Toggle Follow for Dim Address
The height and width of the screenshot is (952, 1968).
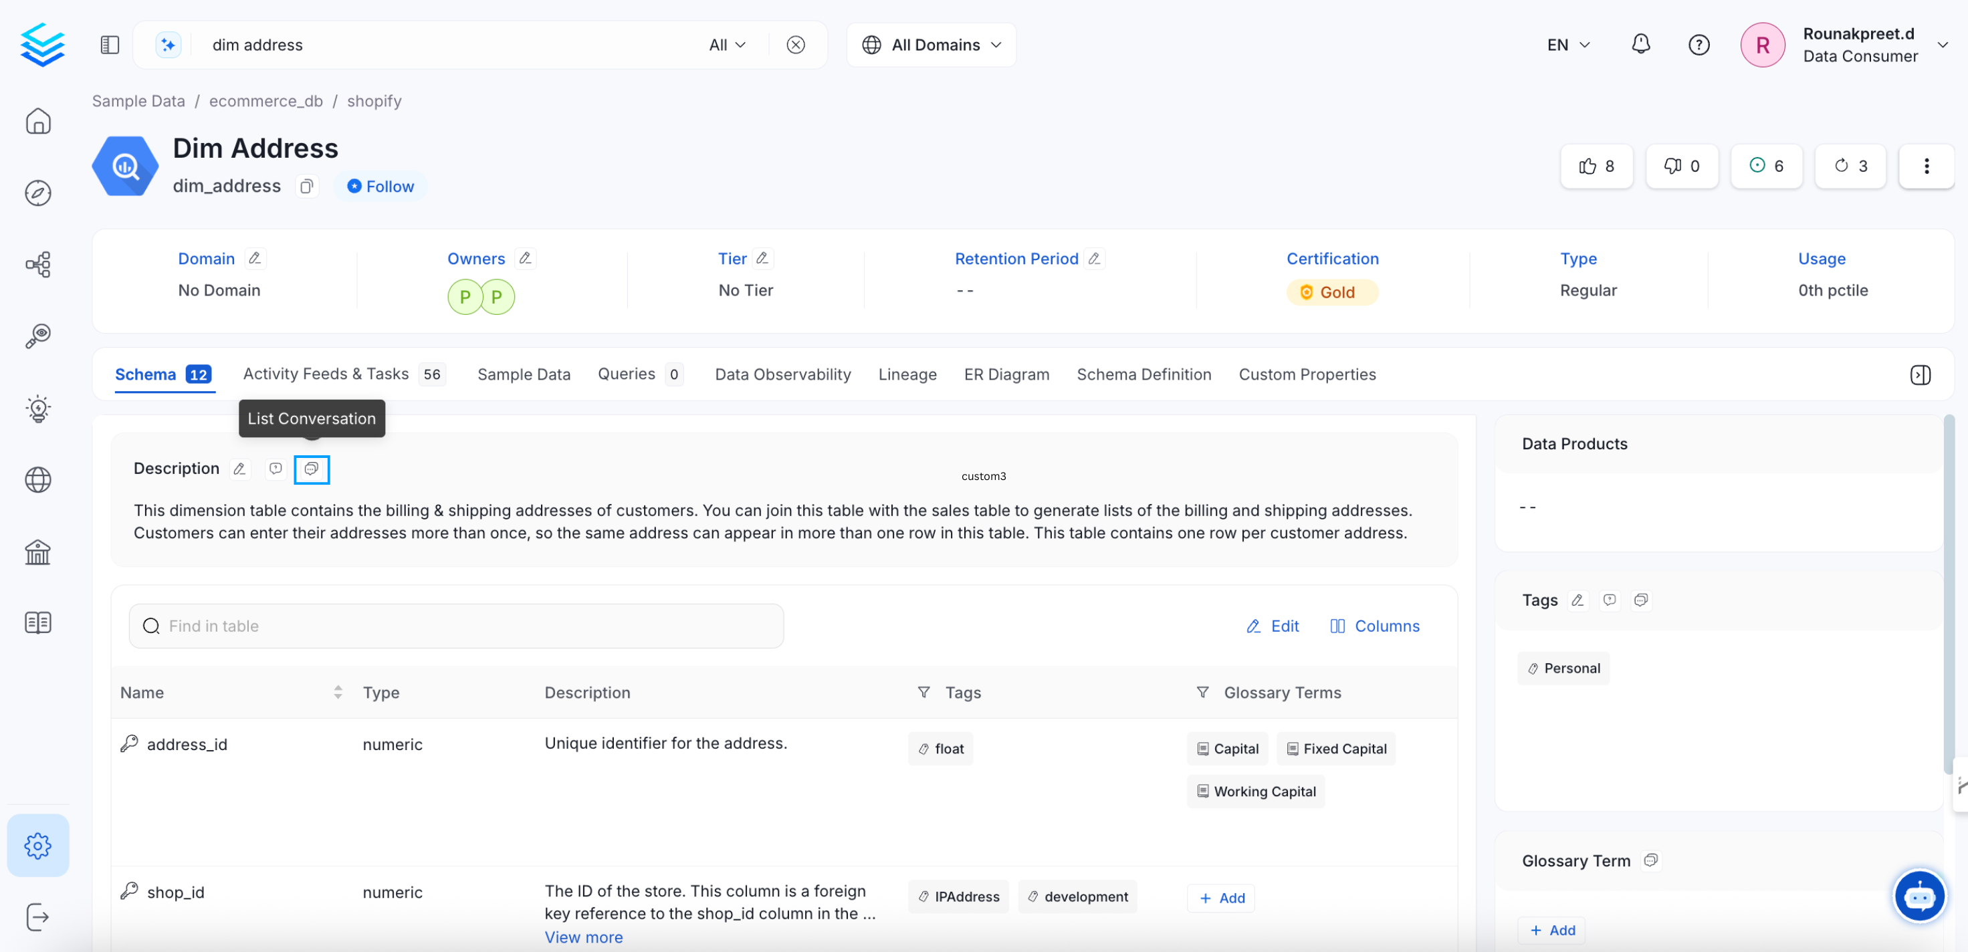pos(380,187)
